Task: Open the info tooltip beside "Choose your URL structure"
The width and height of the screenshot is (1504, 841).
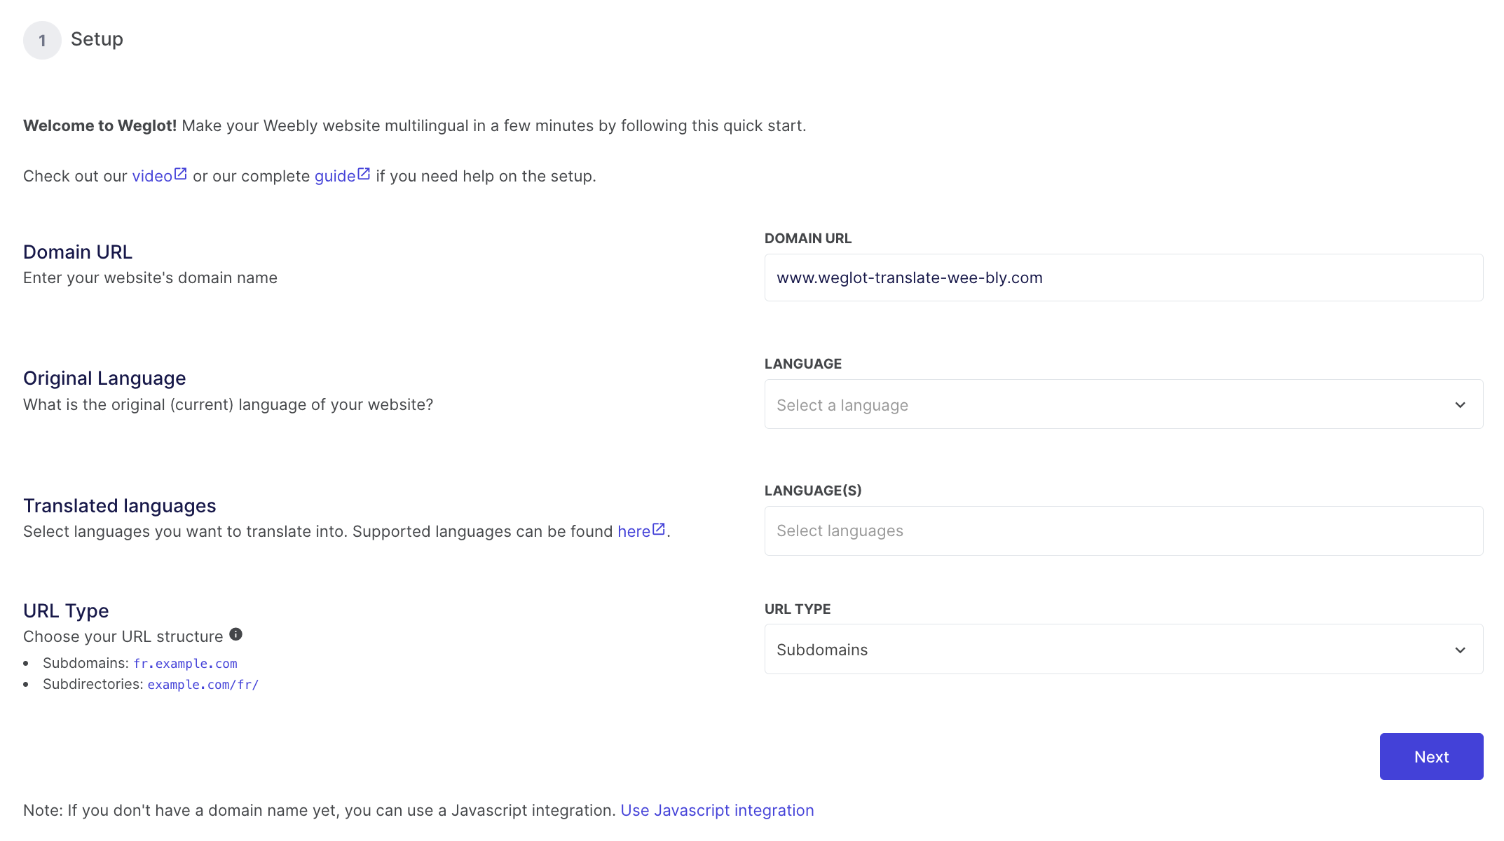Action: tap(235, 633)
